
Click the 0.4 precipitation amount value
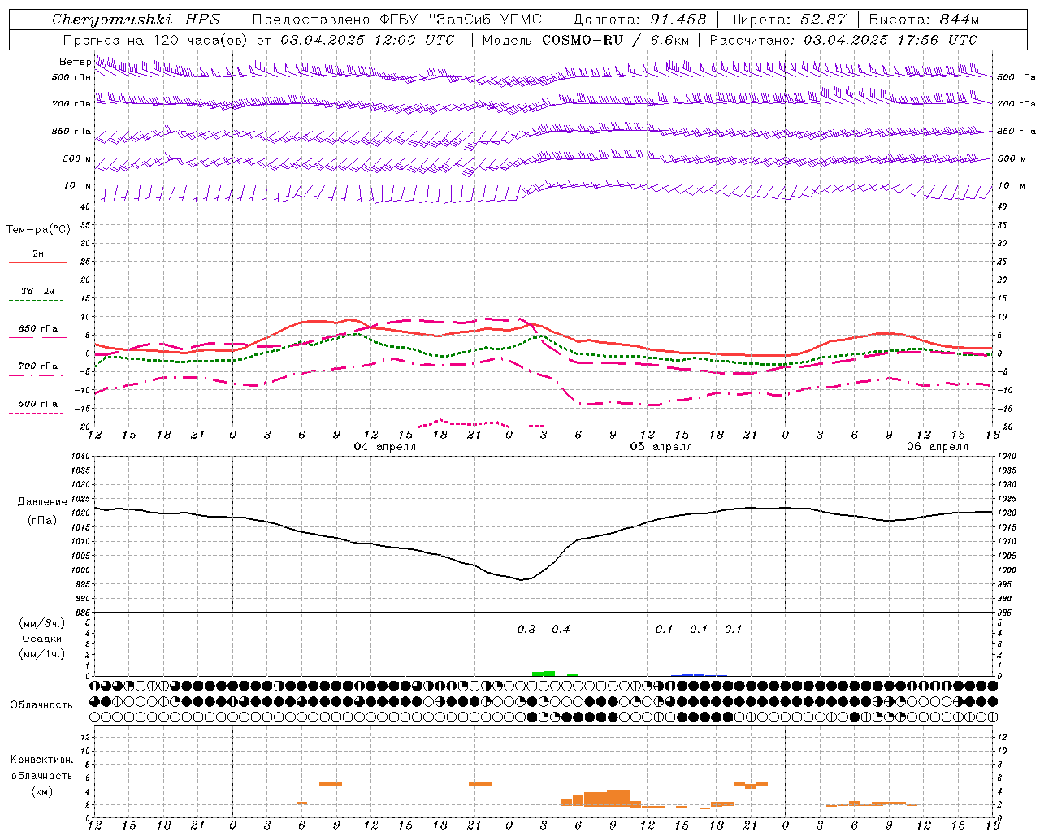(561, 629)
